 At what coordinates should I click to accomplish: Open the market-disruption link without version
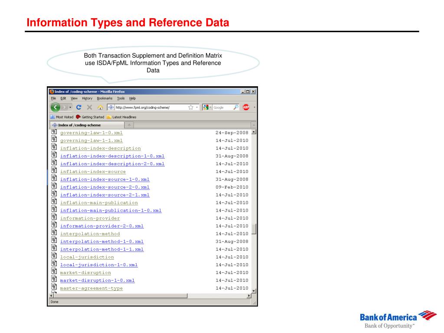[x=85, y=273]
